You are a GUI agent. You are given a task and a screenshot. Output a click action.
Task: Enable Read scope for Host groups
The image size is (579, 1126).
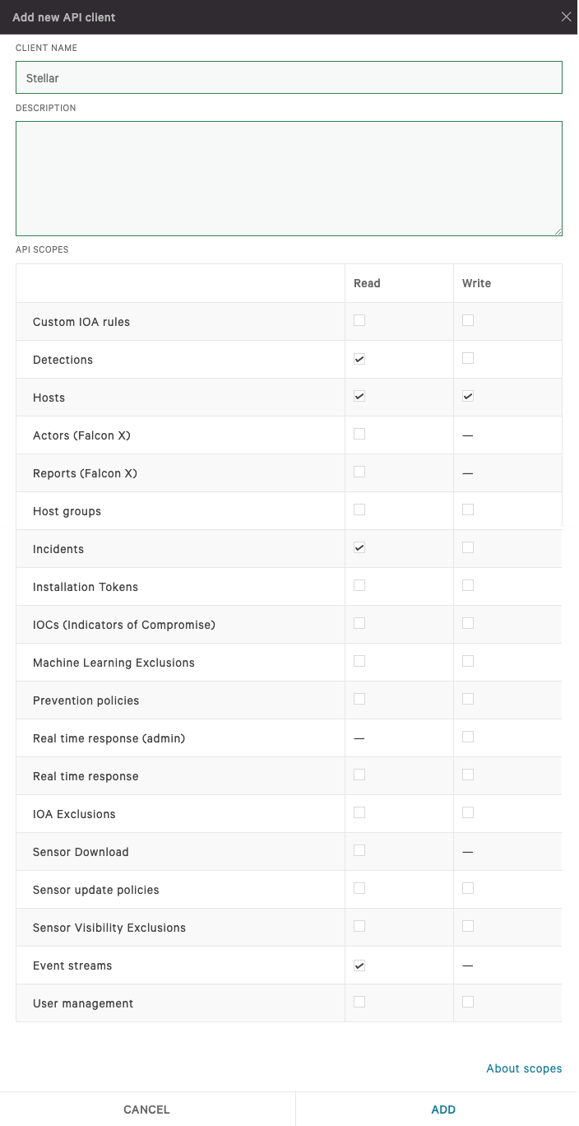pyautogui.click(x=359, y=509)
